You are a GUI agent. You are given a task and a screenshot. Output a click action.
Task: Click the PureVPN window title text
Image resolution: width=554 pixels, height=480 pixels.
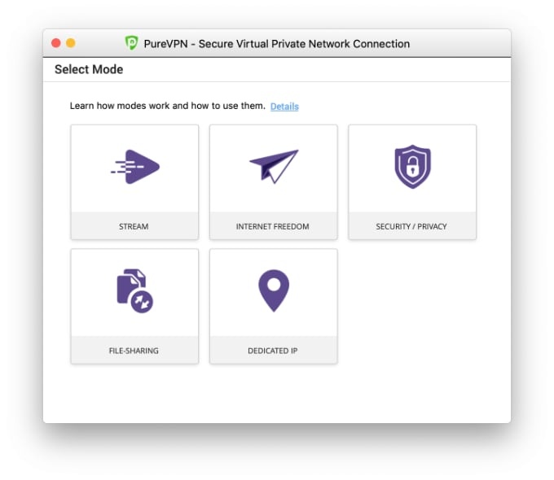coord(277,44)
